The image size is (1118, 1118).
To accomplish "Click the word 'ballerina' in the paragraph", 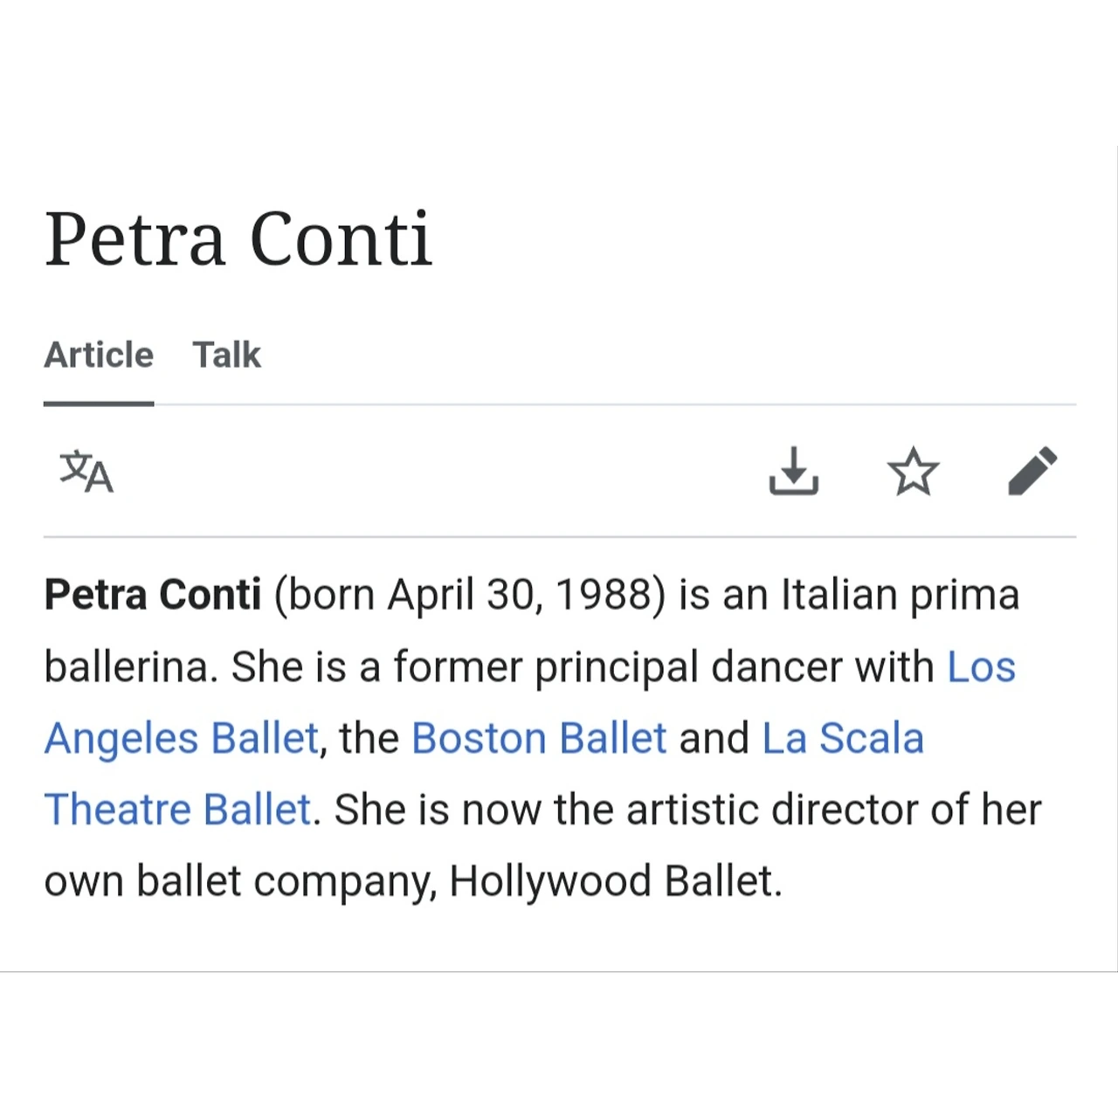I will pyautogui.click(x=127, y=667).
